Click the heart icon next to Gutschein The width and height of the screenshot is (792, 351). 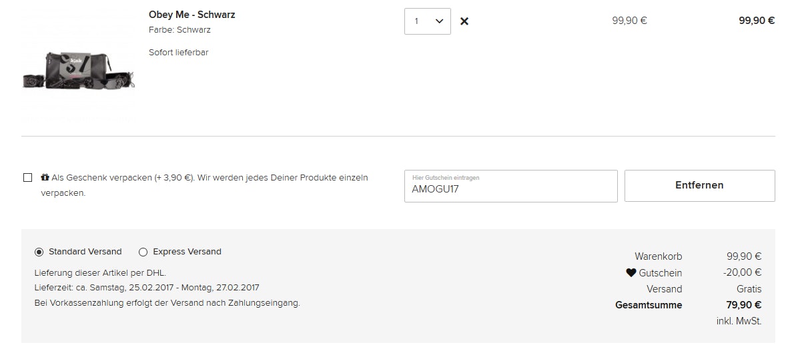(x=631, y=272)
